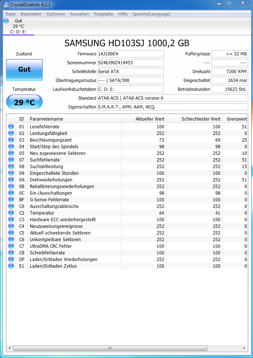253x358 pixels.
Task: Click the status orb beside Suchzeitleistung
Action: tap(11, 166)
